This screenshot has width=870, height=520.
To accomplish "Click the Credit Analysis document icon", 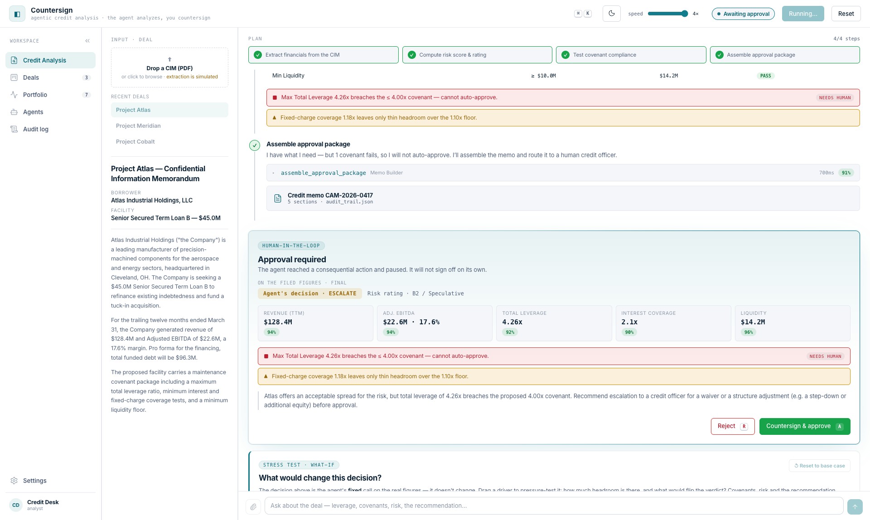I will tap(14, 60).
